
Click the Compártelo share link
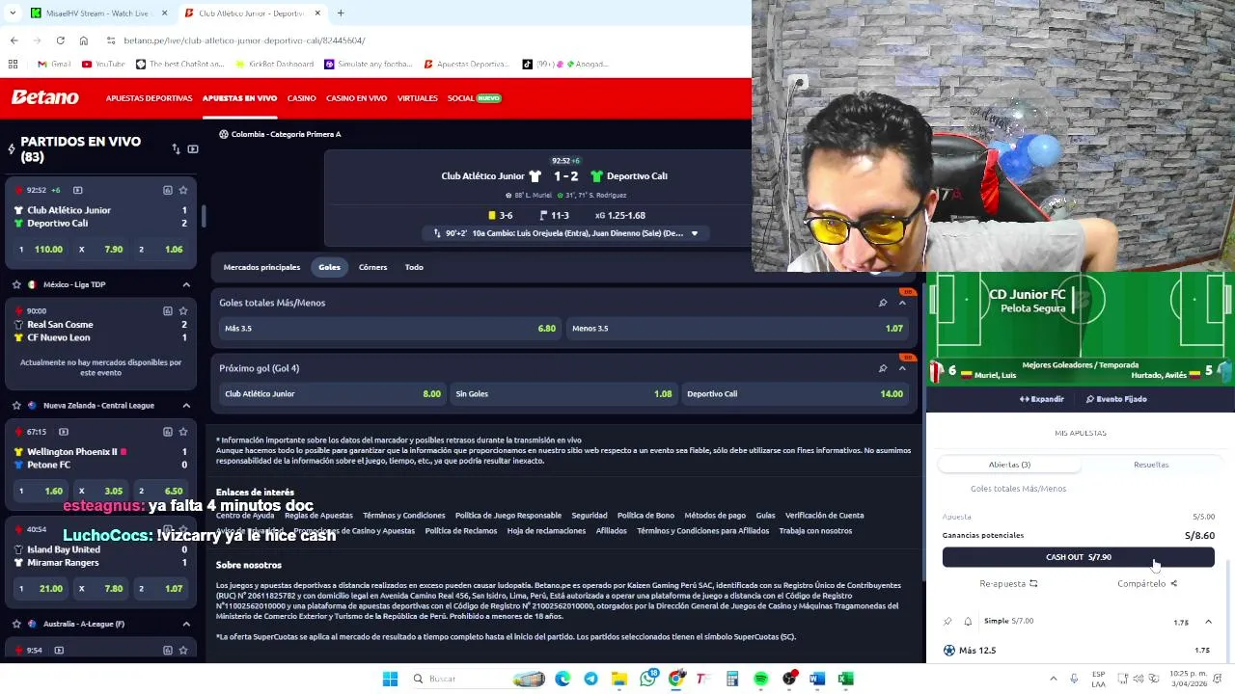[1147, 584]
